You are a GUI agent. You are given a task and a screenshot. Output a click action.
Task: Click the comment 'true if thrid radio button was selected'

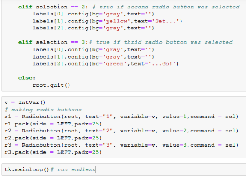(x=164, y=42)
